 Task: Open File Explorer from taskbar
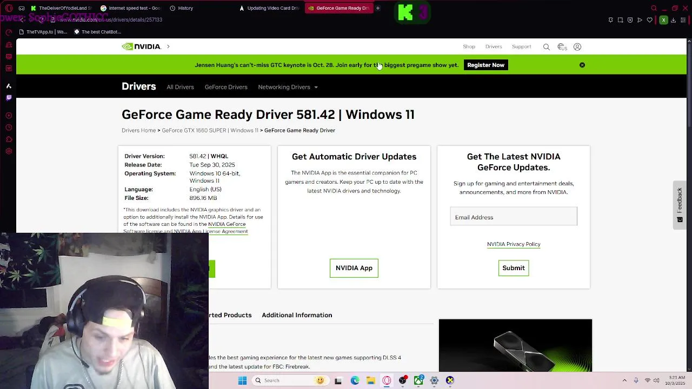point(371,380)
